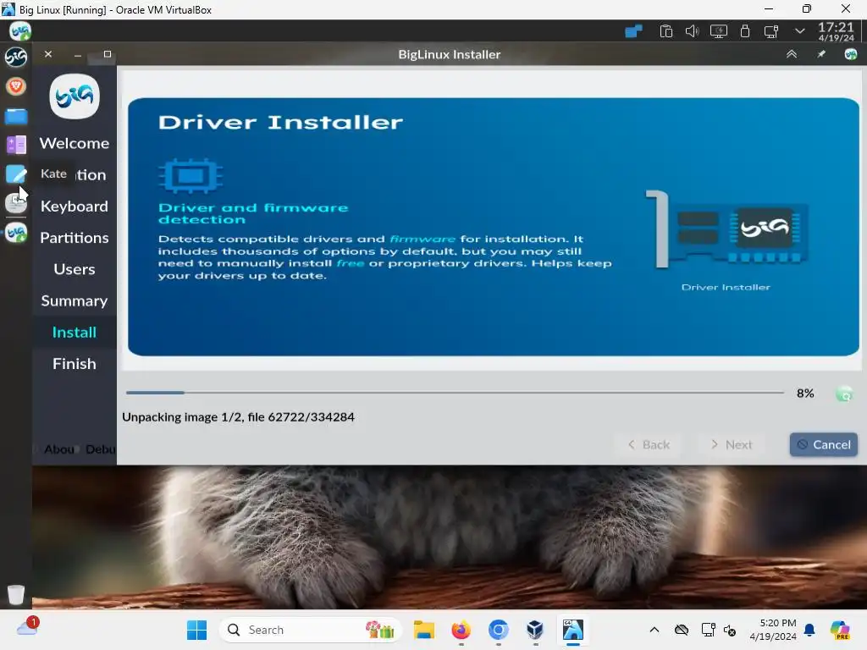Viewport: 867px width, 650px height.
Task: Click the Back button
Action: click(649, 444)
